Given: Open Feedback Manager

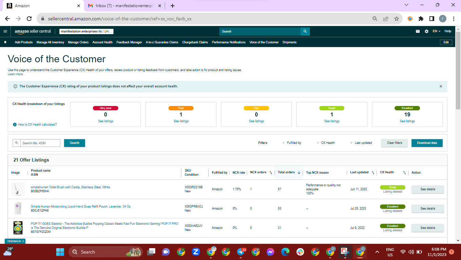Looking at the screenshot, I should (129, 42).
